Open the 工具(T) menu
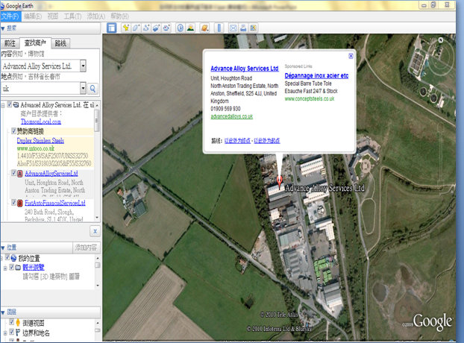The width and height of the screenshot is (464, 343). (x=73, y=16)
